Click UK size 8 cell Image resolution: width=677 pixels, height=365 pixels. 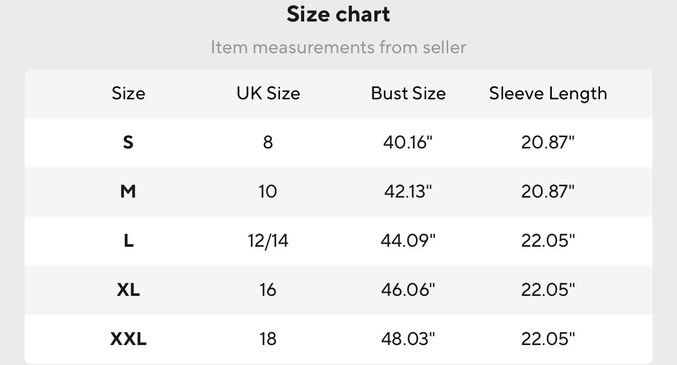click(268, 142)
